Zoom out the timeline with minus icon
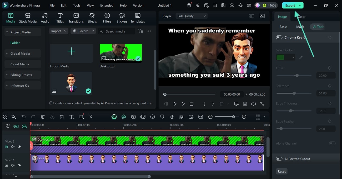This screenshot has height=179, width=342. point(210,117)
